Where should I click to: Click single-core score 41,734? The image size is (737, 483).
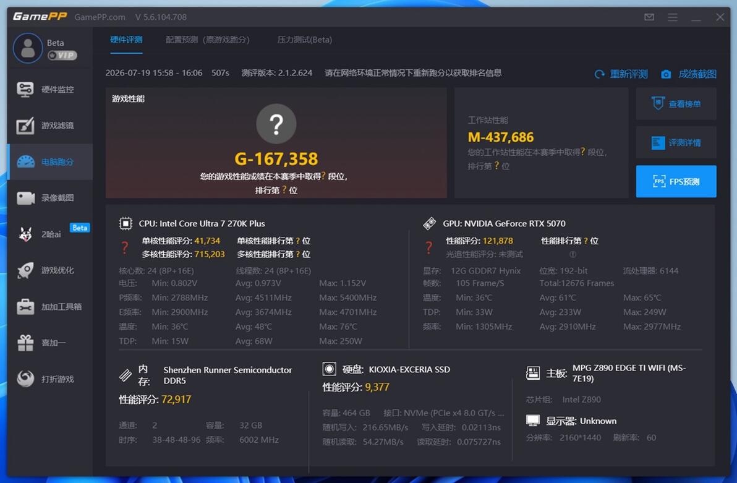coord(207,241)
